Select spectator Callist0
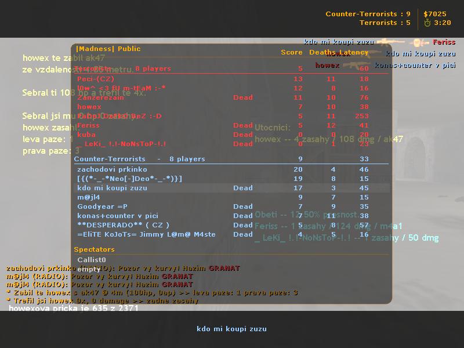The width and height of the screenshot is (464, 348). point(92,260)
